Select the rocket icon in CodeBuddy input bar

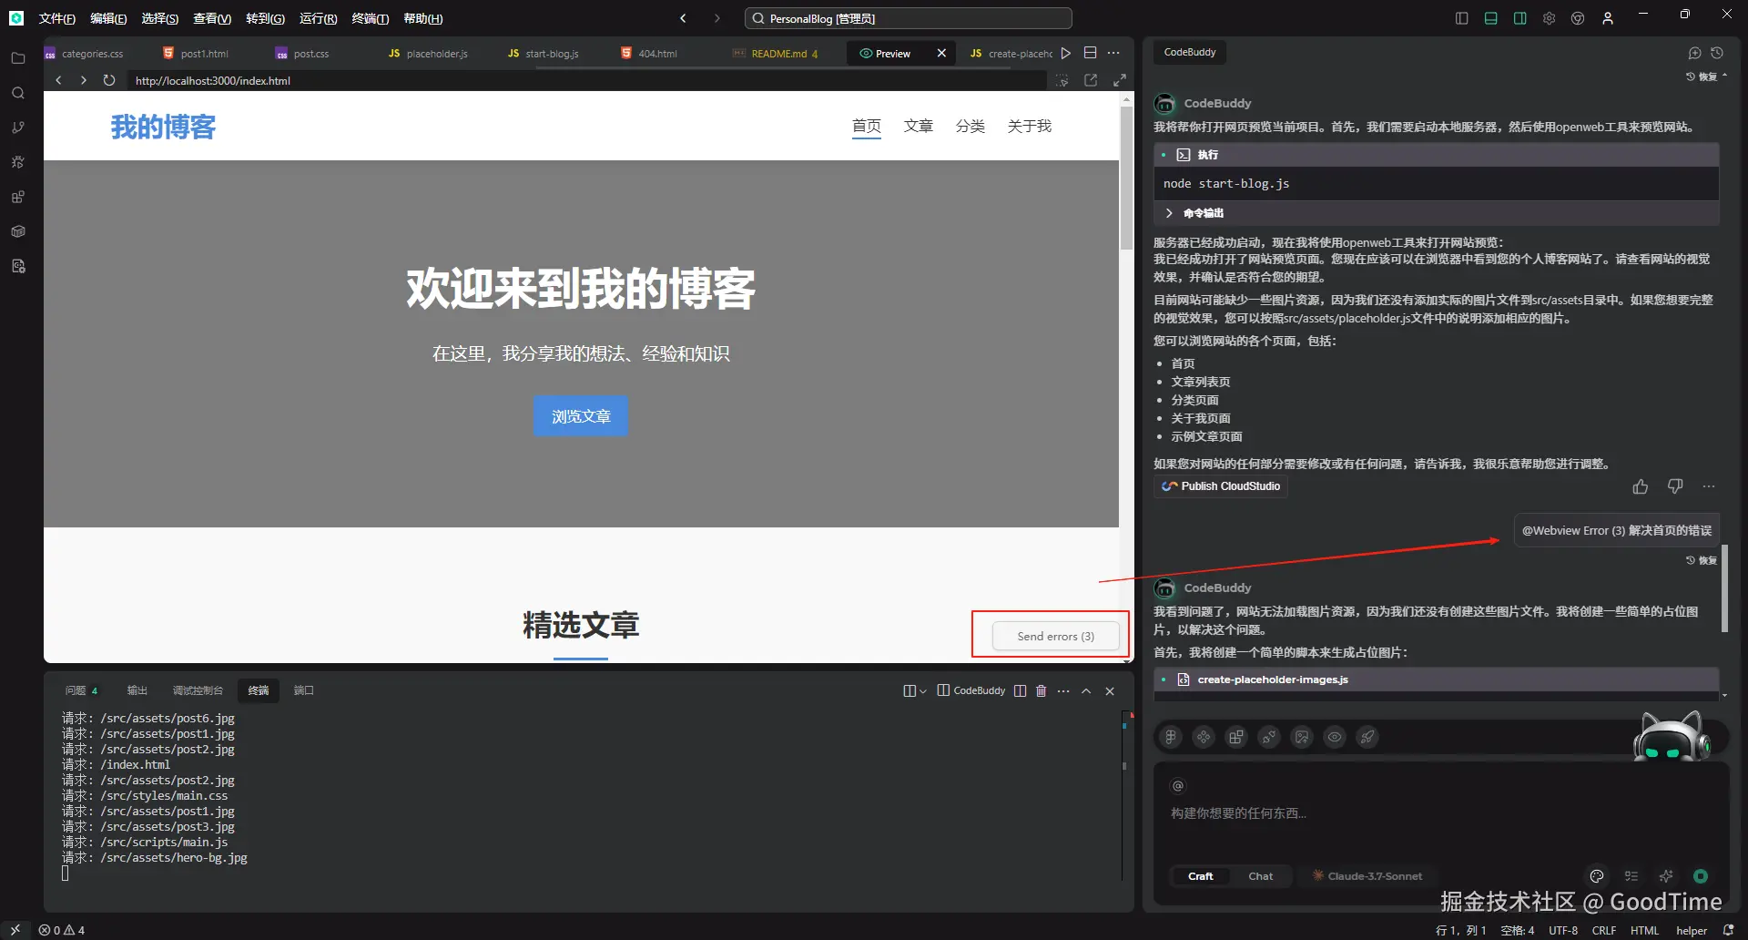pyautogui.click(x=1367, y=737)
